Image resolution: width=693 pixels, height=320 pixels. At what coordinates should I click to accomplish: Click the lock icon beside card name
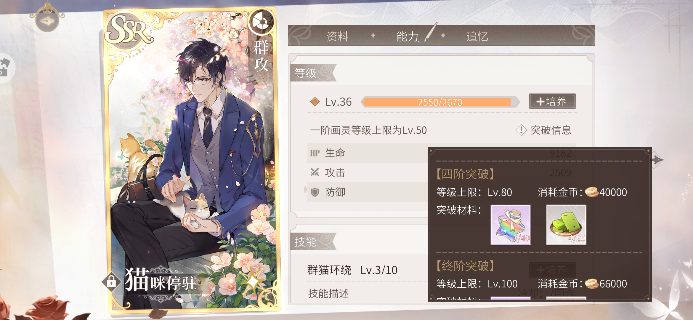[x=111, y=281]
